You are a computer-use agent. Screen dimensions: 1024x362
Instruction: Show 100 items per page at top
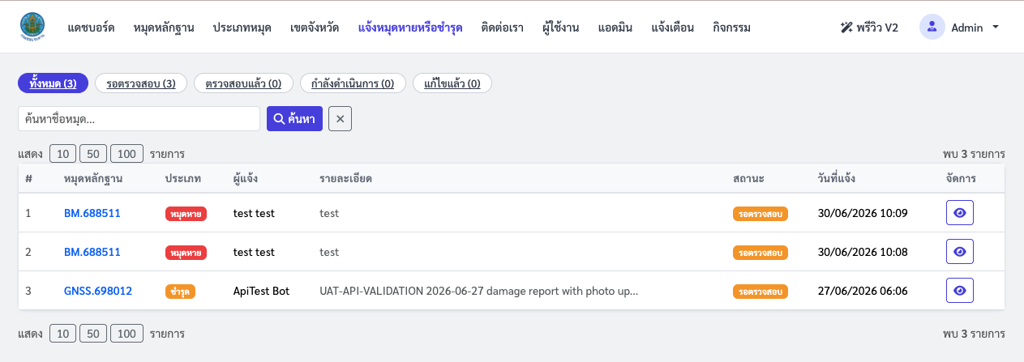point(127,153)
